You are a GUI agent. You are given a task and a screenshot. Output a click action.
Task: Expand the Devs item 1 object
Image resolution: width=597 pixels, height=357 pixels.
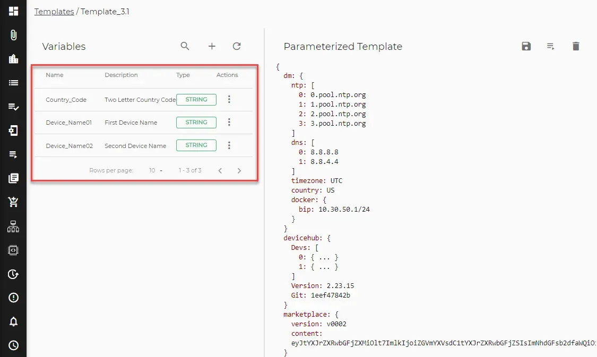click(324, 267)
